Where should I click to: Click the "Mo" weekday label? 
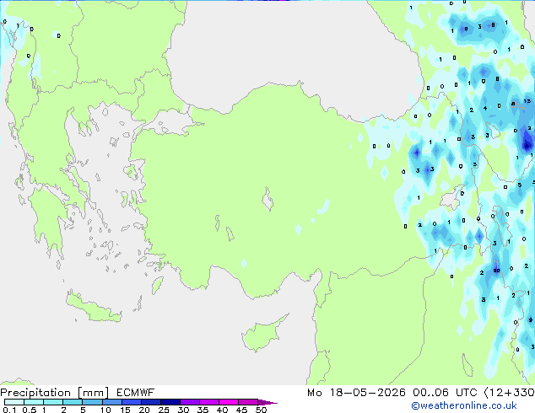pyautogui.click(x=315, y=393)
